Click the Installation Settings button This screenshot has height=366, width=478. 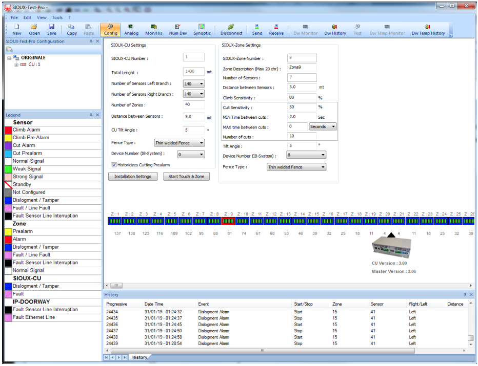click(x=133, y=177)
